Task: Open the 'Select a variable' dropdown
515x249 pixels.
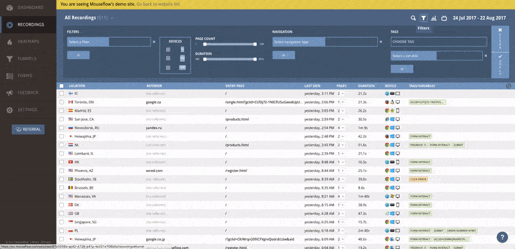Action: coord(436,56)
